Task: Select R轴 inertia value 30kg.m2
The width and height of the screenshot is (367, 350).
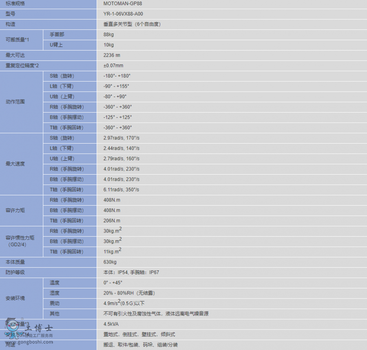Action: click(x=113, y=230)
